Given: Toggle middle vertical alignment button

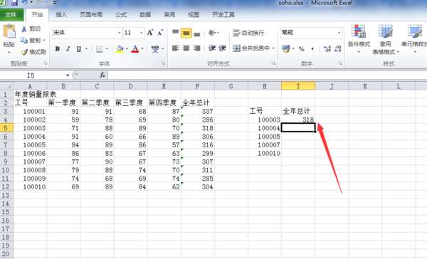Looking at the screenshot, I should coord(186,33).
